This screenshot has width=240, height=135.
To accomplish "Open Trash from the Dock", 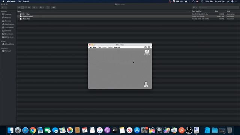I will [x=229, y=130].
